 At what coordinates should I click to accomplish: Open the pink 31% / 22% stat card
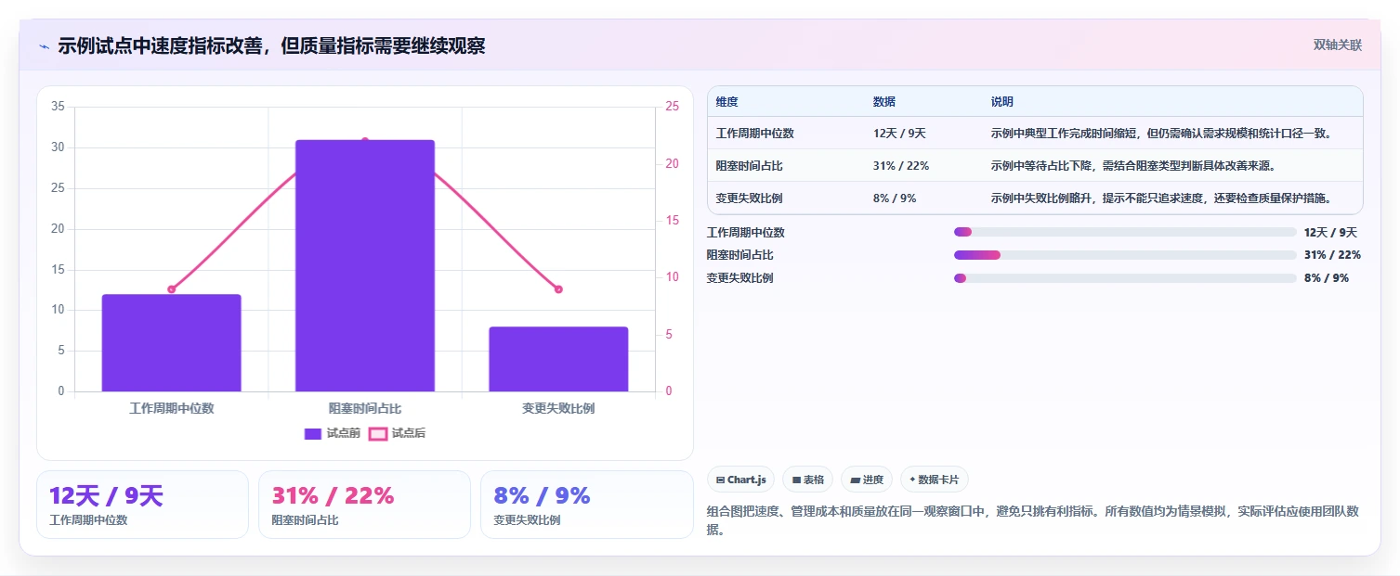click(365, 505)
